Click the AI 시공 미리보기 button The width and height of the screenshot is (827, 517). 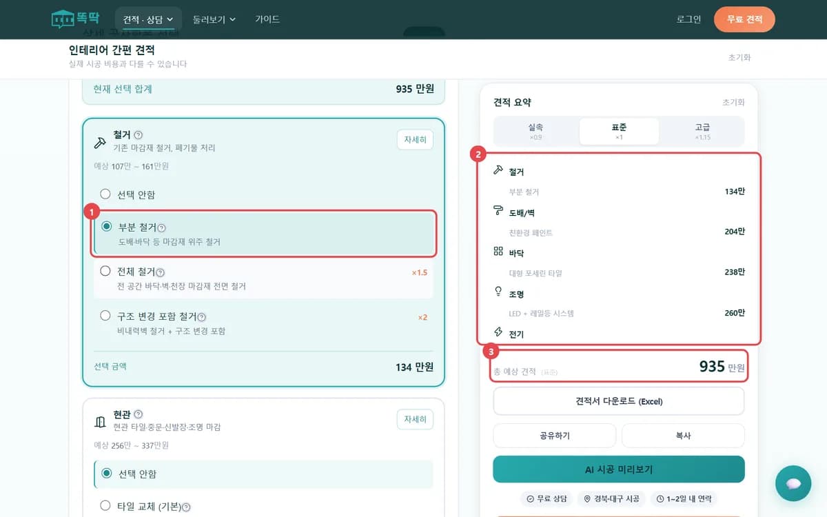tap(619, 469)
